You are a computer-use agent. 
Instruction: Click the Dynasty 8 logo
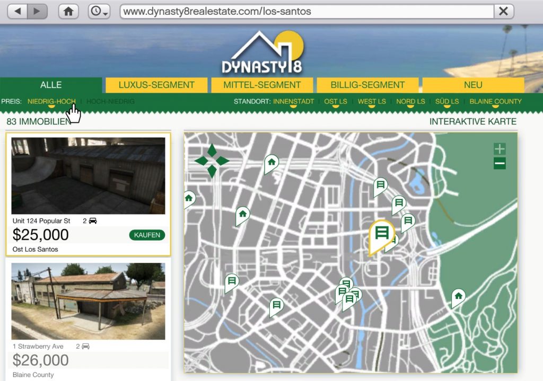click(x=264, y=52)
